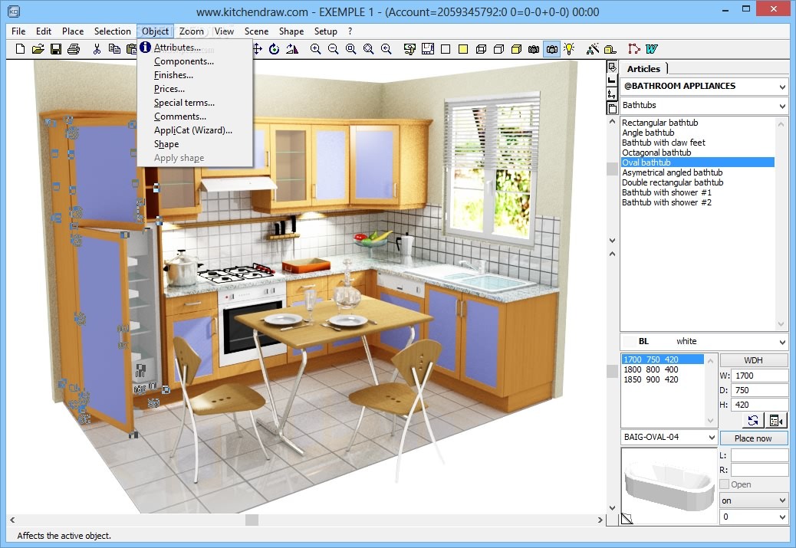Screen dimensions: 796x548
Task: Click the second icon in panel side strip
Action: pos(612,80)
